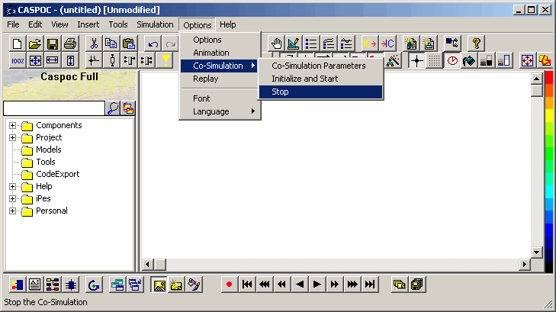This screenshot has width=556, height=312.
Task: Click the red record button
Action: point(229,285)
